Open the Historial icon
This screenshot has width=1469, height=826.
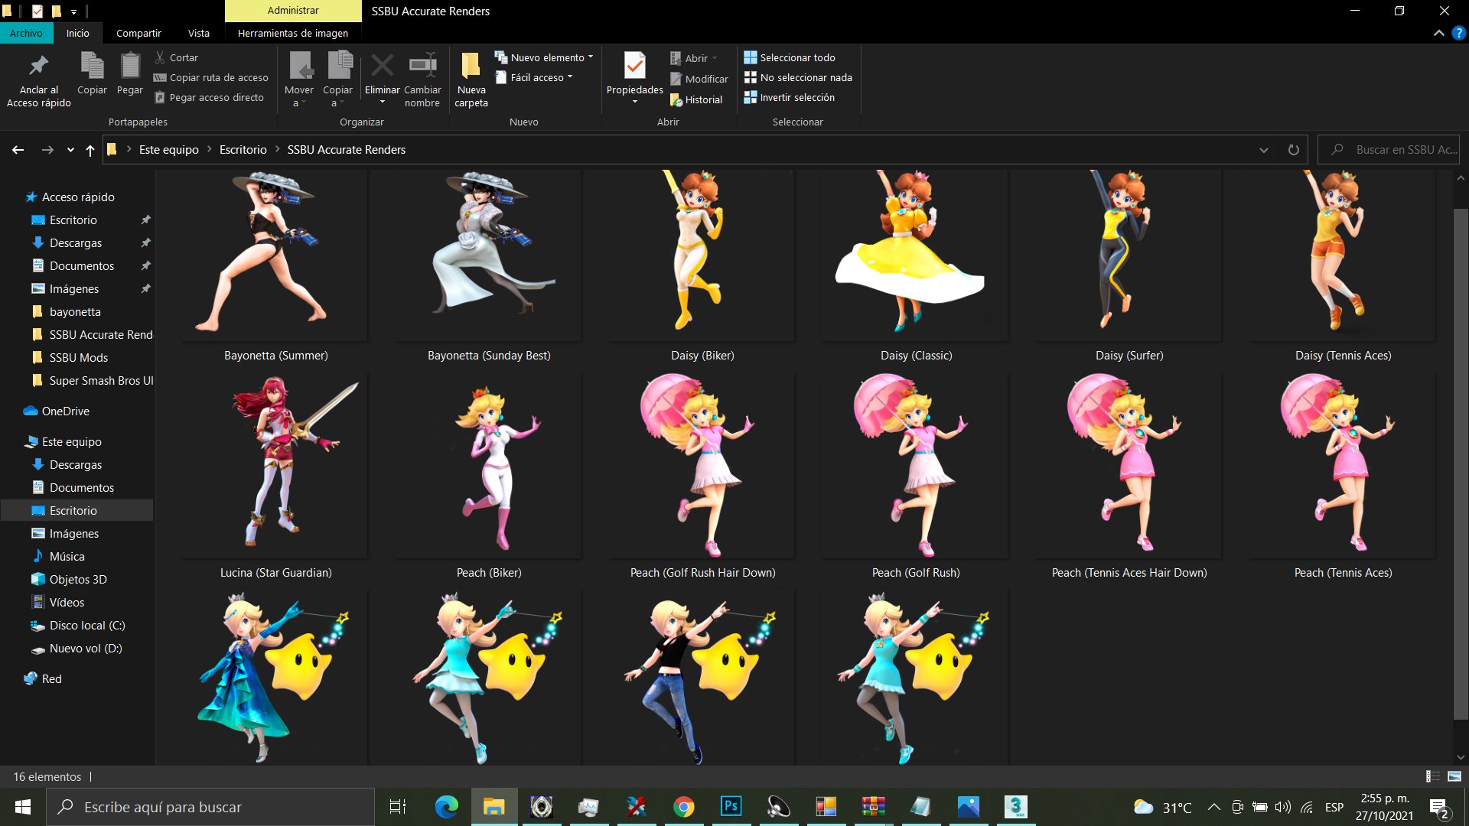pos(676,99)
